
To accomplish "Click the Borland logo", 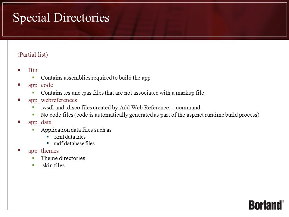I will (x=266, y=205).
